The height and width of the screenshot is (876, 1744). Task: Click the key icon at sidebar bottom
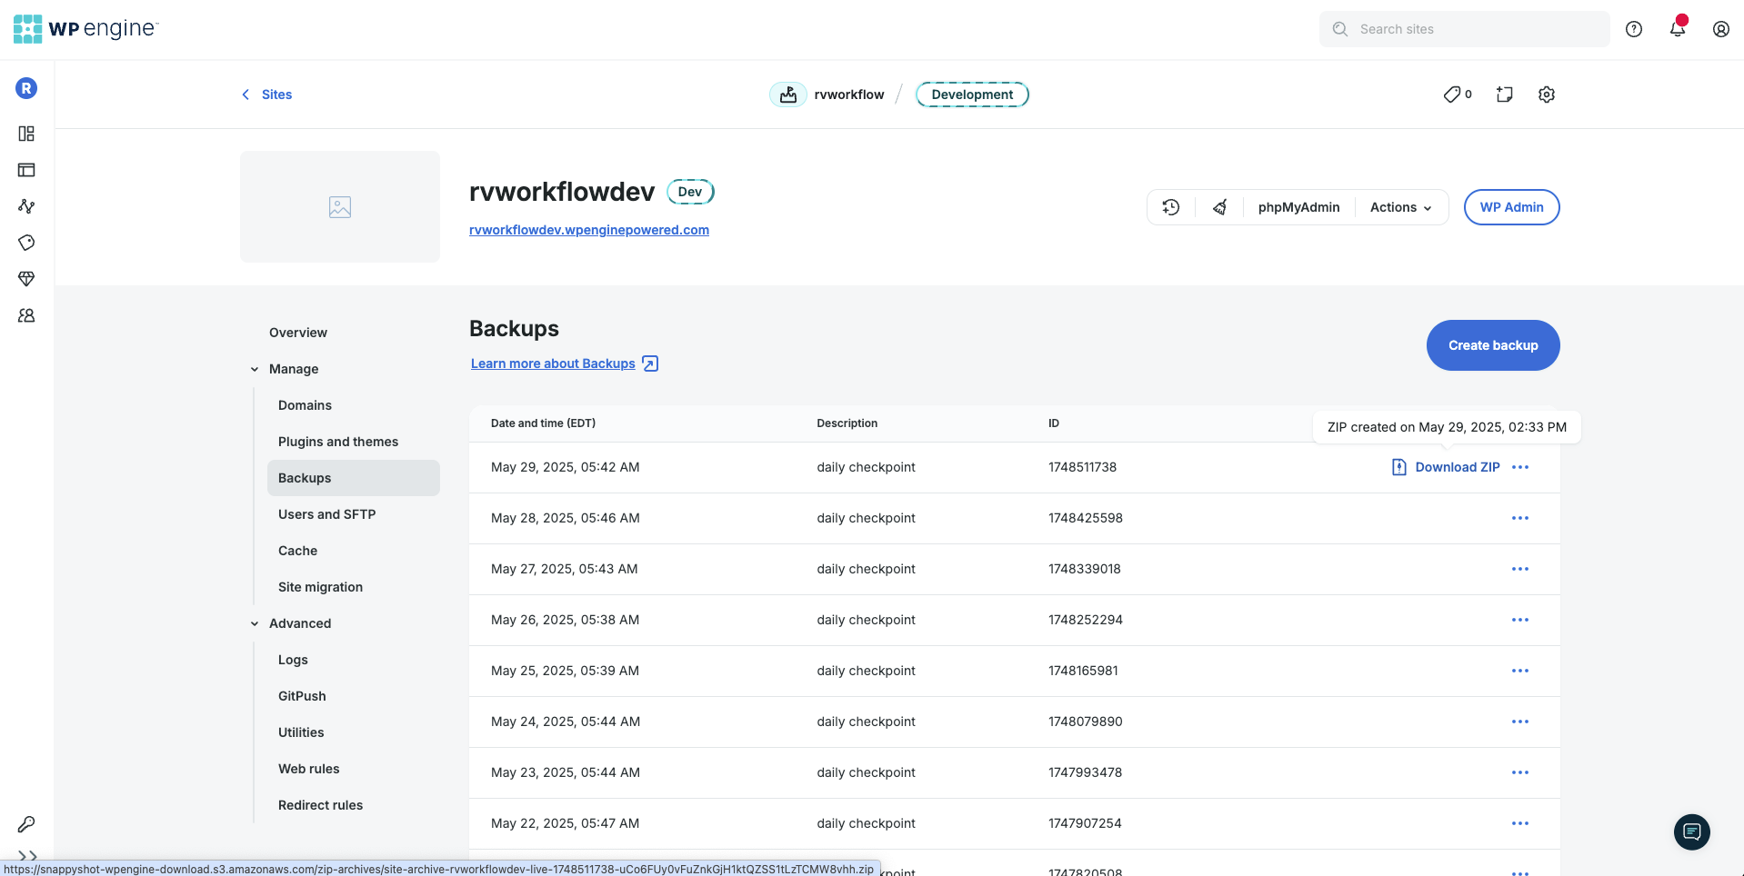click(x=26, y=824)
